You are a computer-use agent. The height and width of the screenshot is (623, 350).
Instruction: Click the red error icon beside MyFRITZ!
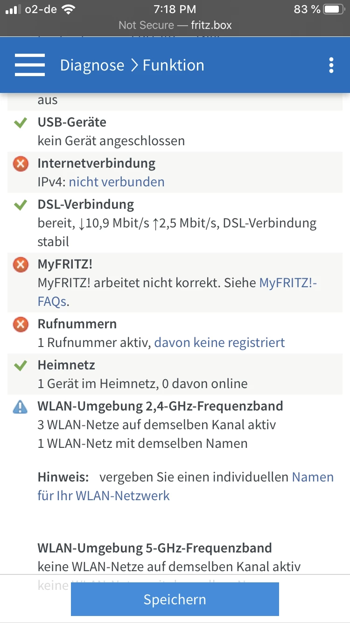(20, 265)
